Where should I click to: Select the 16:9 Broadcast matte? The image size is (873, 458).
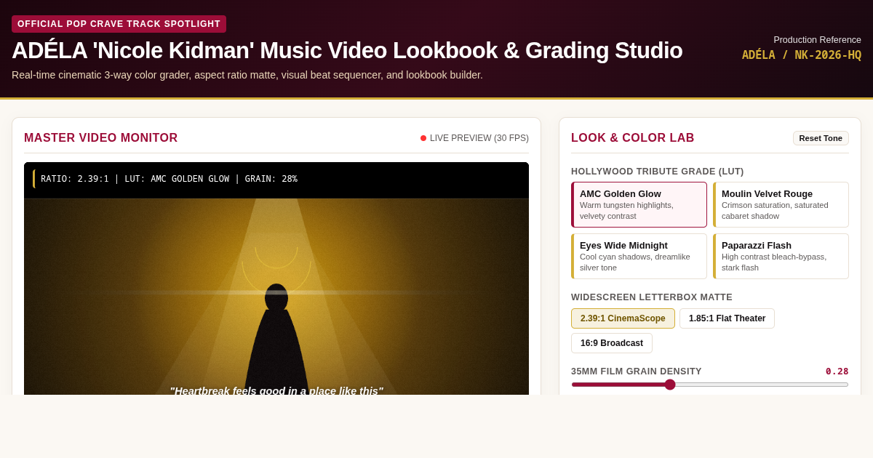(x=612, y=343)
